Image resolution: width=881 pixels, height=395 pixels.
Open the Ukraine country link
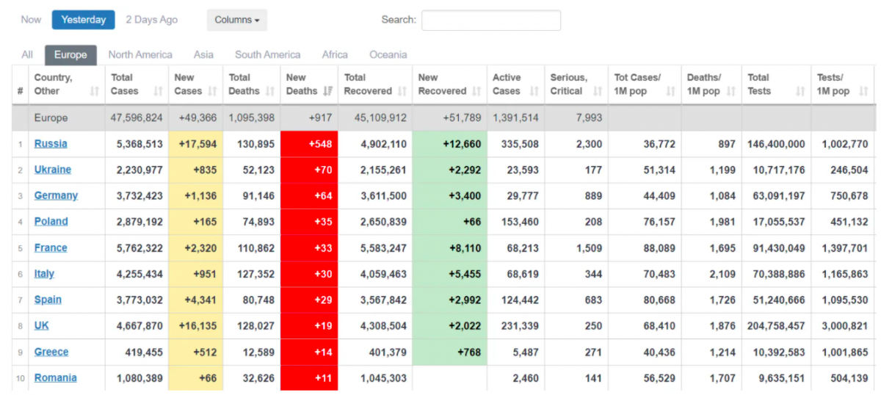tap(53, 170)
